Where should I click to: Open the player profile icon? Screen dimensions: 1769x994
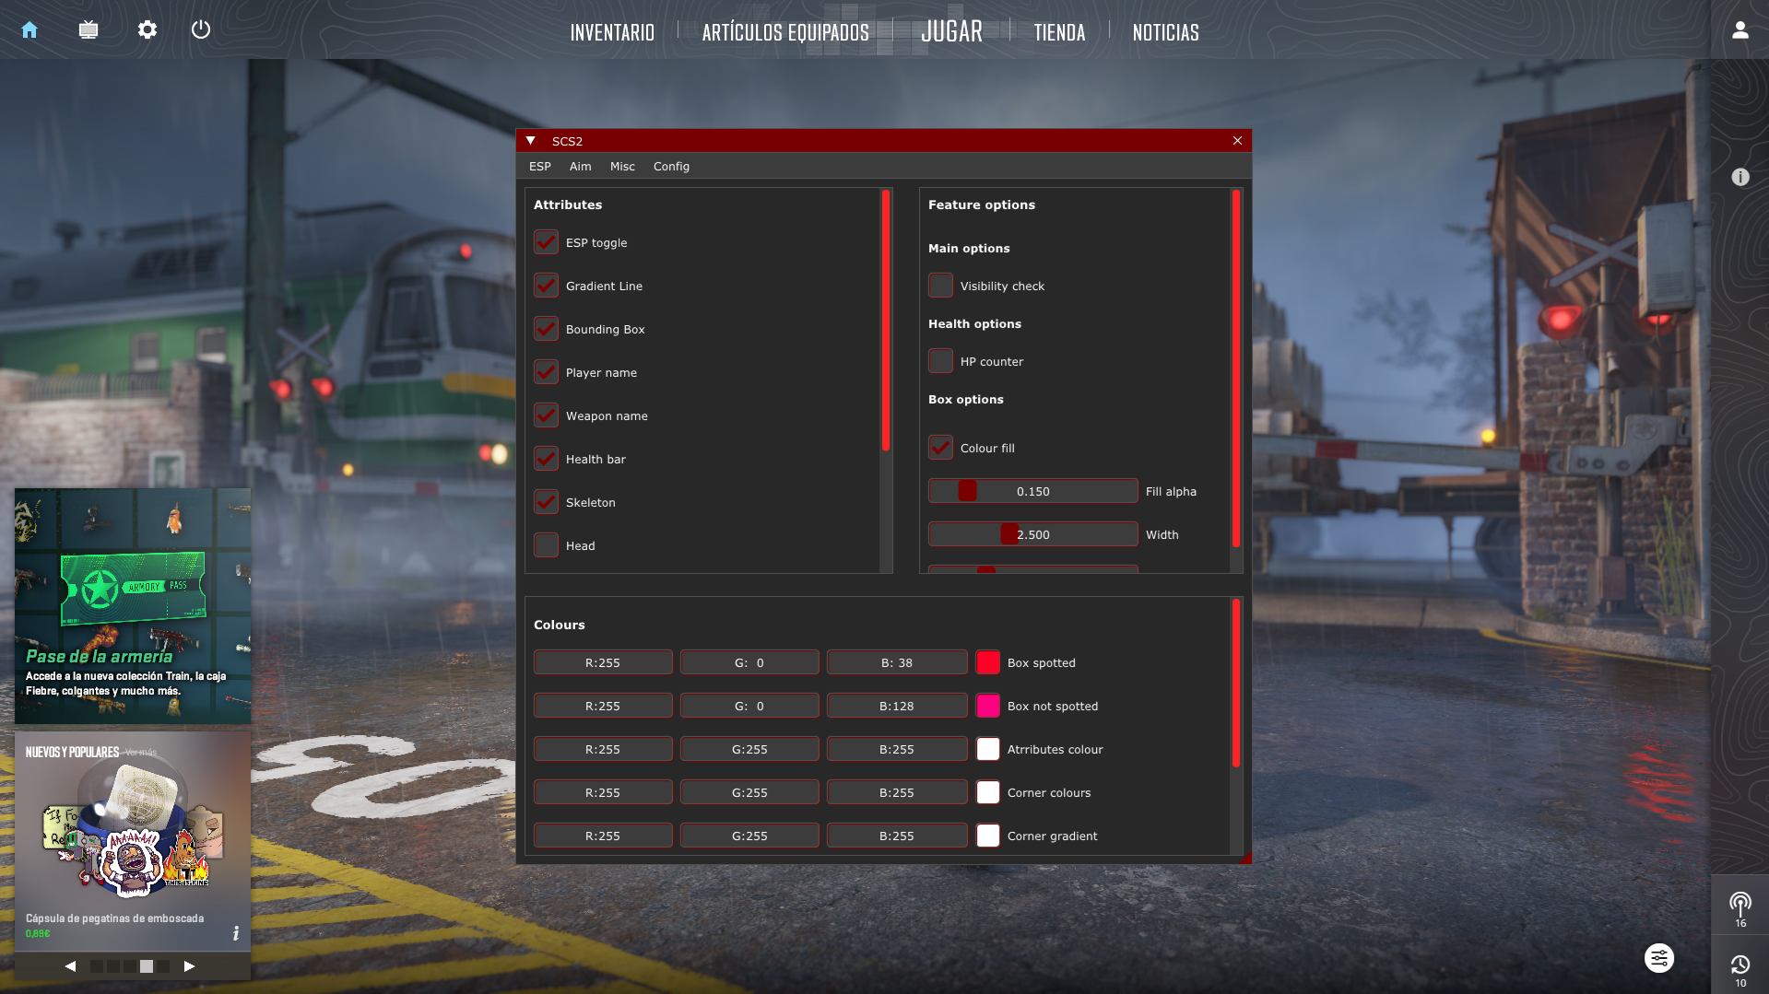pyautogui.click(x=1740, y=29)
